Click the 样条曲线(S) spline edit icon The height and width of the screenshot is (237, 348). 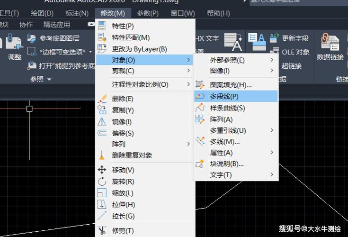200,108
